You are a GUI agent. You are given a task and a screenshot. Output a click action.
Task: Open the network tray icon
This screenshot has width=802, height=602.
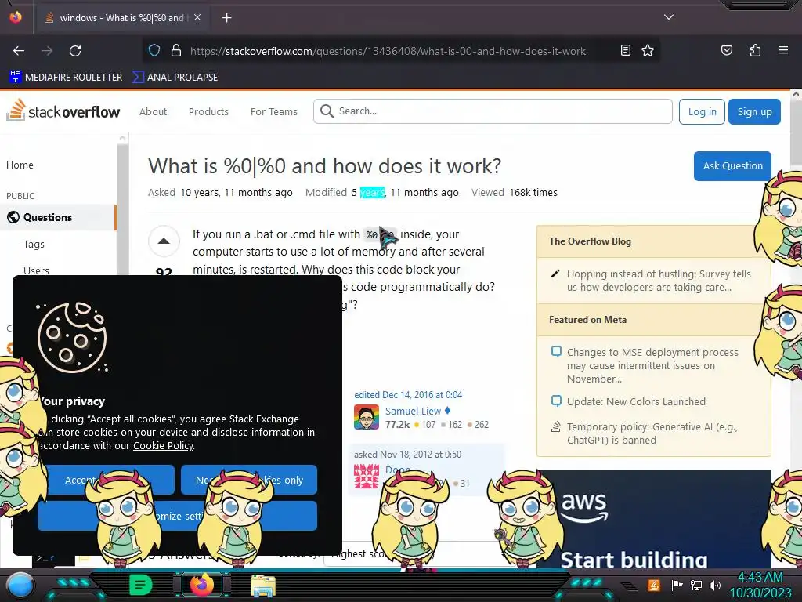pyautogui.click(x=696, y=585)
